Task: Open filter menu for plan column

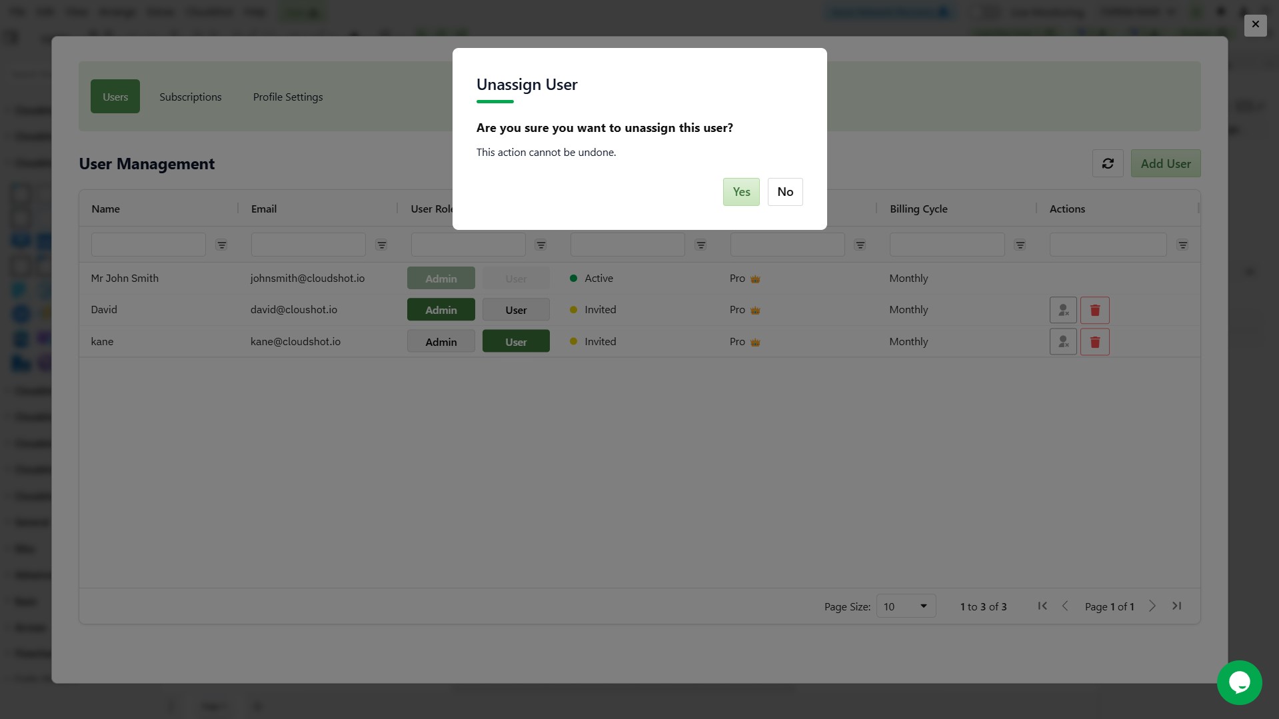Action: [860, 245]
